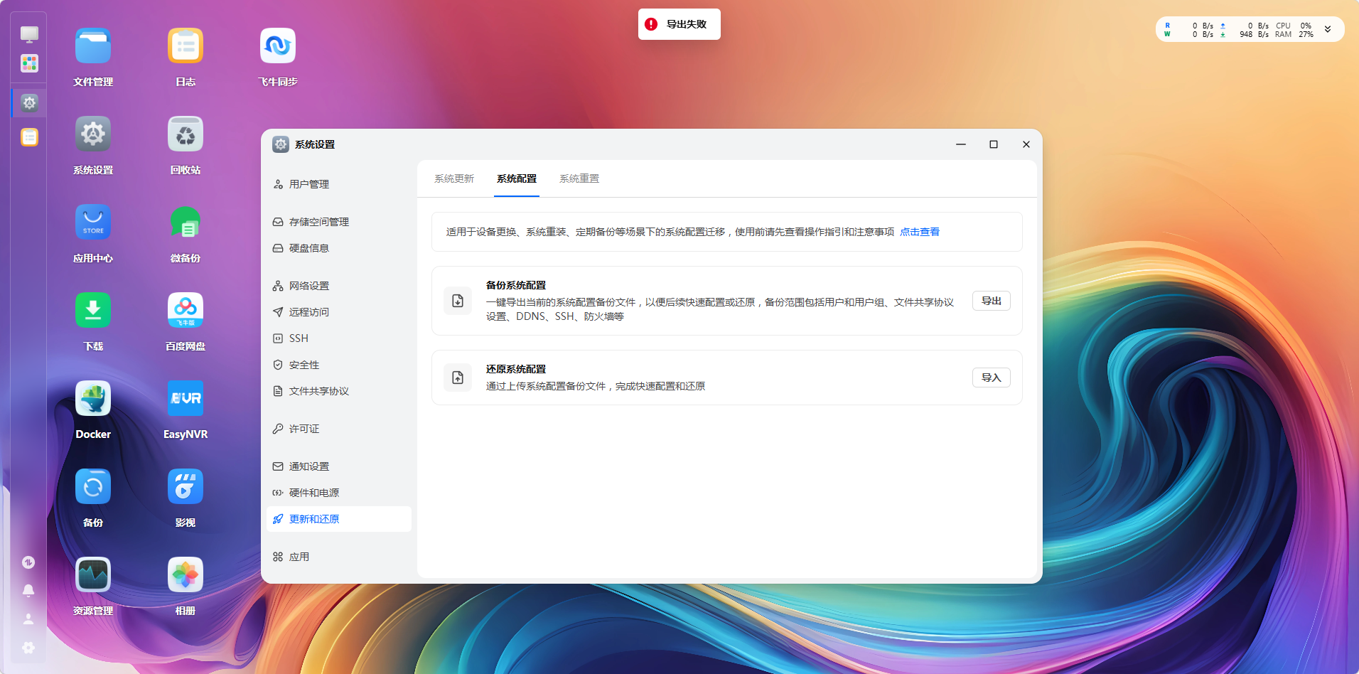Open 许可证 in settings sidebar
This screenshot has width=1359, height=674.
[339, 429]
